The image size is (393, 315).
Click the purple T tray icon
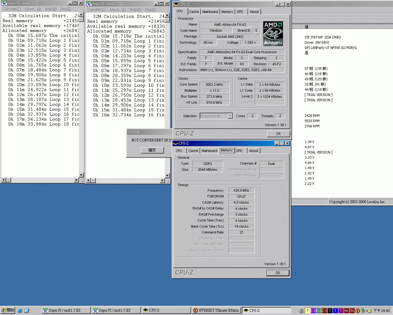coord(341,311)
